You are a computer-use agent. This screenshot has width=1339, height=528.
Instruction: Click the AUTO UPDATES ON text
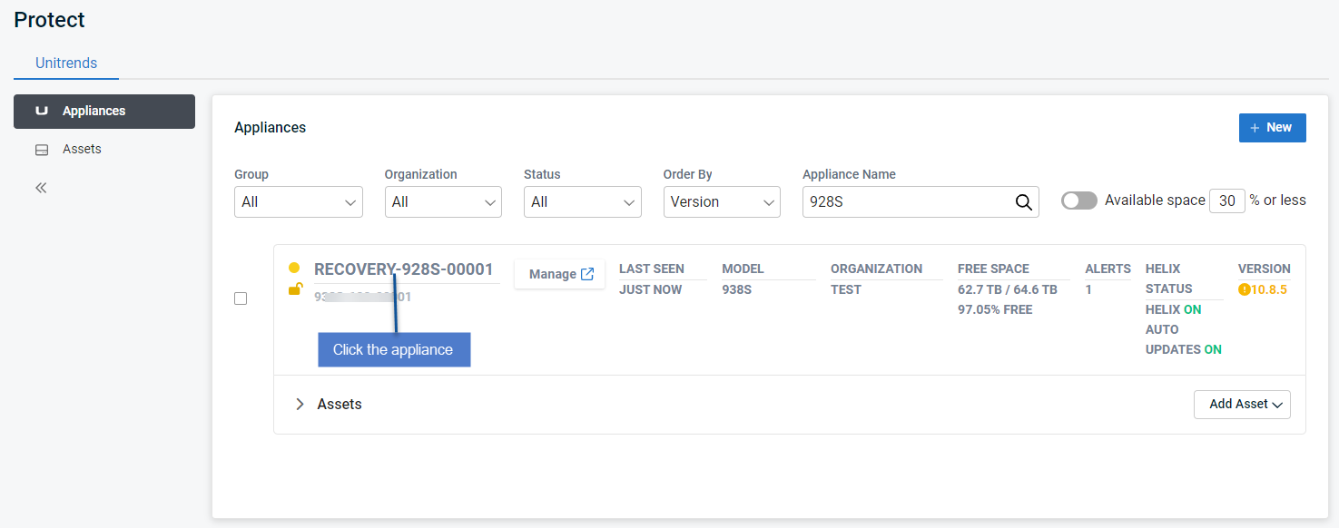tap(1184, 339)
